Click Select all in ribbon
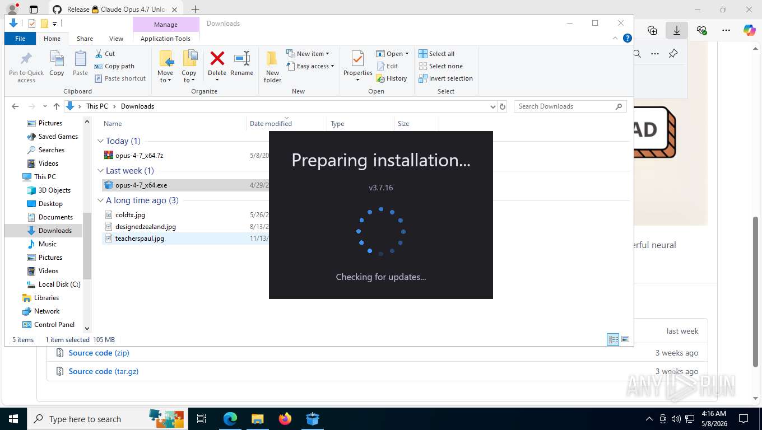 pyautogui.click(x=436, y=54)
